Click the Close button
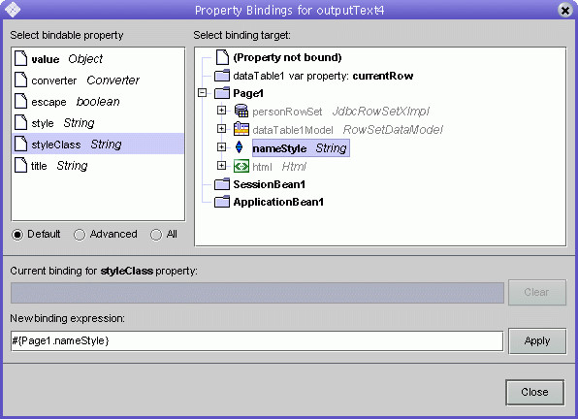Screen dimensions: 578x419 [534, 392]
